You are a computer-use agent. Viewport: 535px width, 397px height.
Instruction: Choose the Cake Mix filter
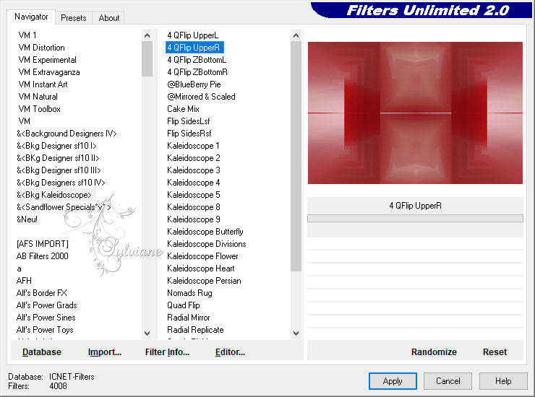183,109
